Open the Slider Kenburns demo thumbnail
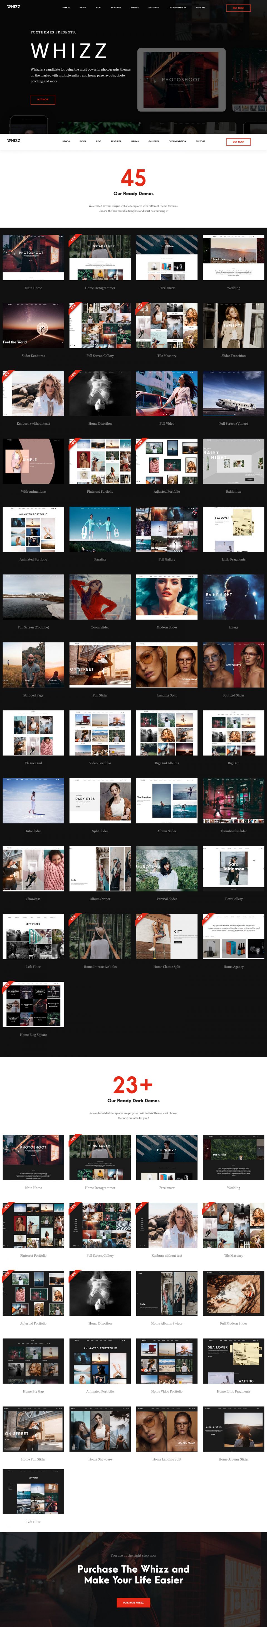 (x=33, y=326)
